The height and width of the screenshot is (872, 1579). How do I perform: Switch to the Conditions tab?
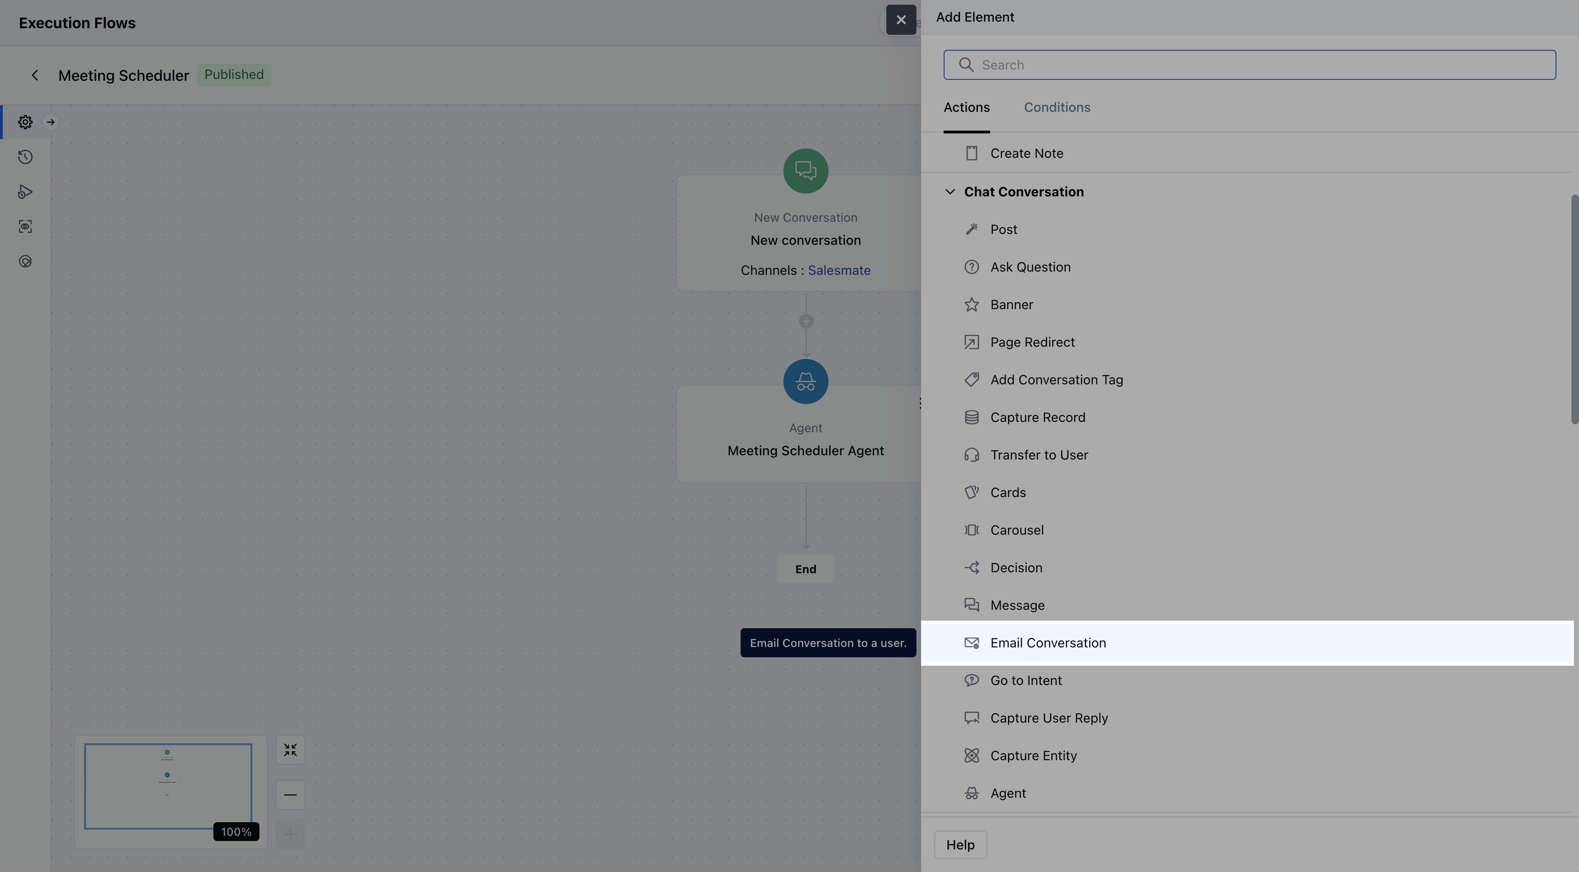[1057, 107]
